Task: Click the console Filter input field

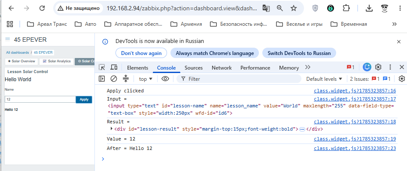Action: [239, 79]
